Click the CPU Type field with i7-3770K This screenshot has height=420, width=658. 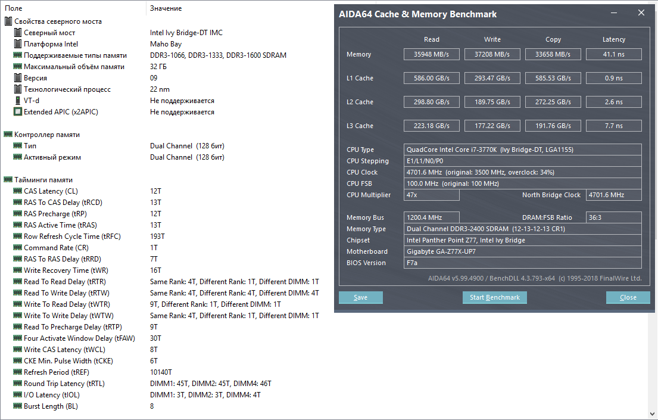click(522, 150)
